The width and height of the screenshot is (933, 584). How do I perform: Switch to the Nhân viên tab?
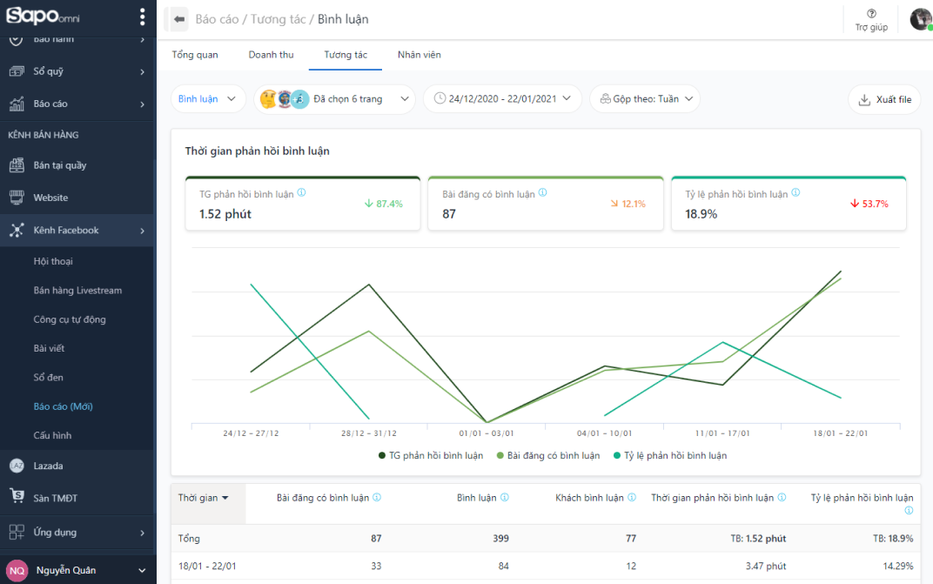tap(420, 55)
